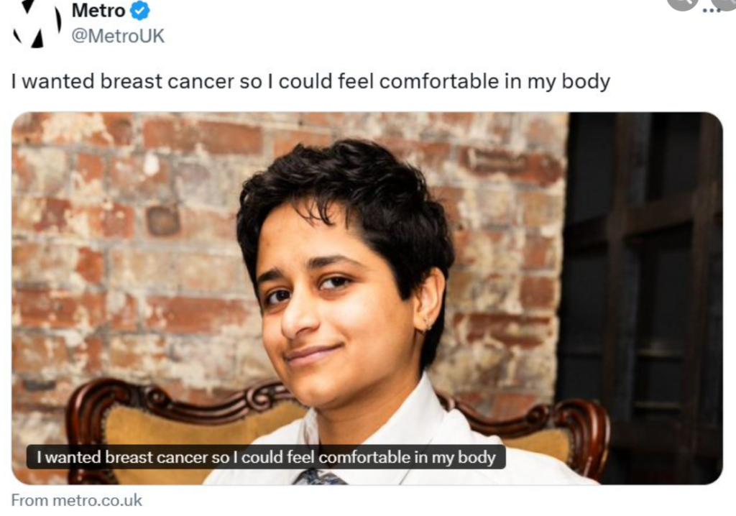This screenshot has height=516, width=736.
Task: Open the tweet text about feeling comfortable
Action: [x=310, y=81]
